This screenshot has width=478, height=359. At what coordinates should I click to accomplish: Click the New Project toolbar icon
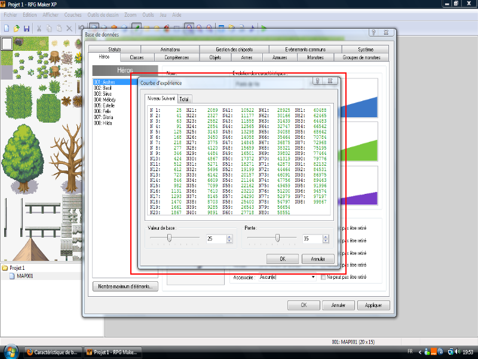[x=7, y=28]
